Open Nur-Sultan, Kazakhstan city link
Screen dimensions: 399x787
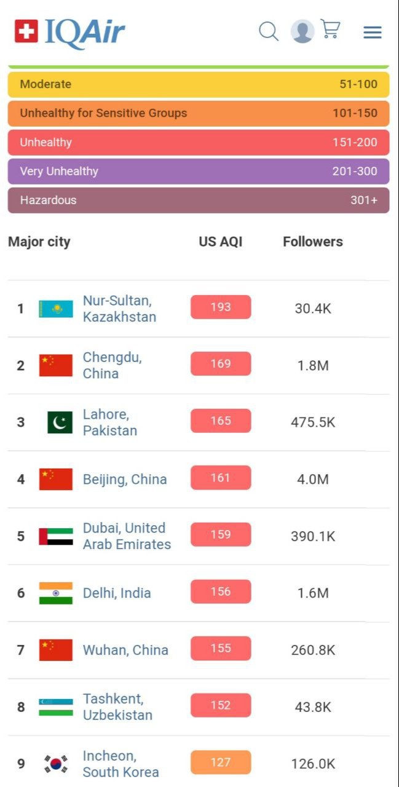click(119, 309)
